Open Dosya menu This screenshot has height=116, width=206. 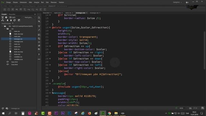[x=9, y=2]
